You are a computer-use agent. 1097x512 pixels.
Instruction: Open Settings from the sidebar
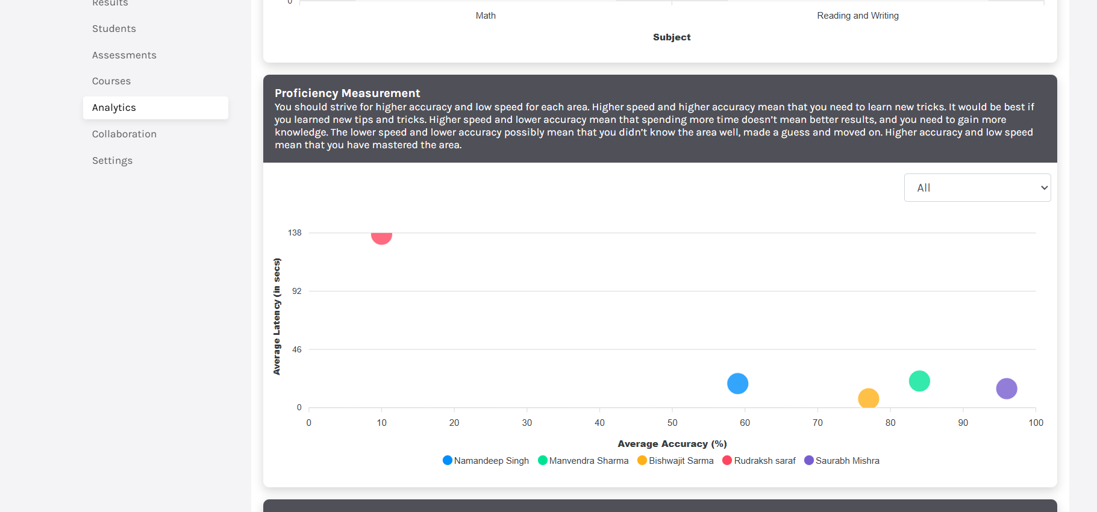(x=112, y=161)
